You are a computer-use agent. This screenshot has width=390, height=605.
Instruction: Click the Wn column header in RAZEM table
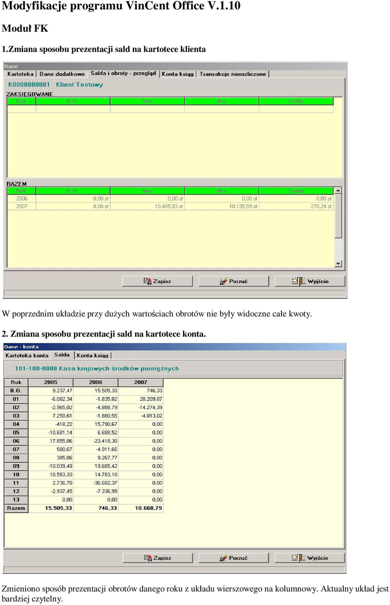coord(147,191)
